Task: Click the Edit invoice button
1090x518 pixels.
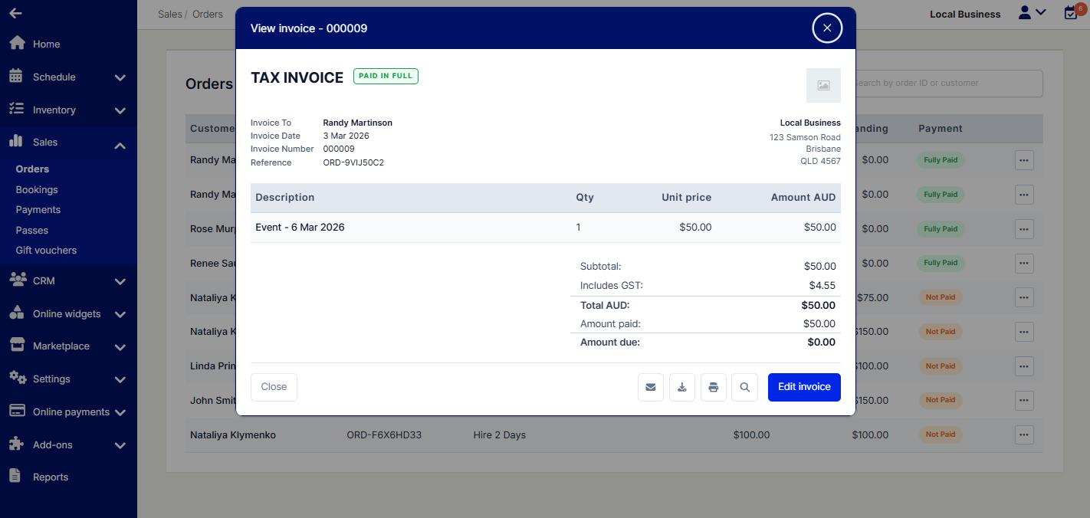Action: point(803,387)
